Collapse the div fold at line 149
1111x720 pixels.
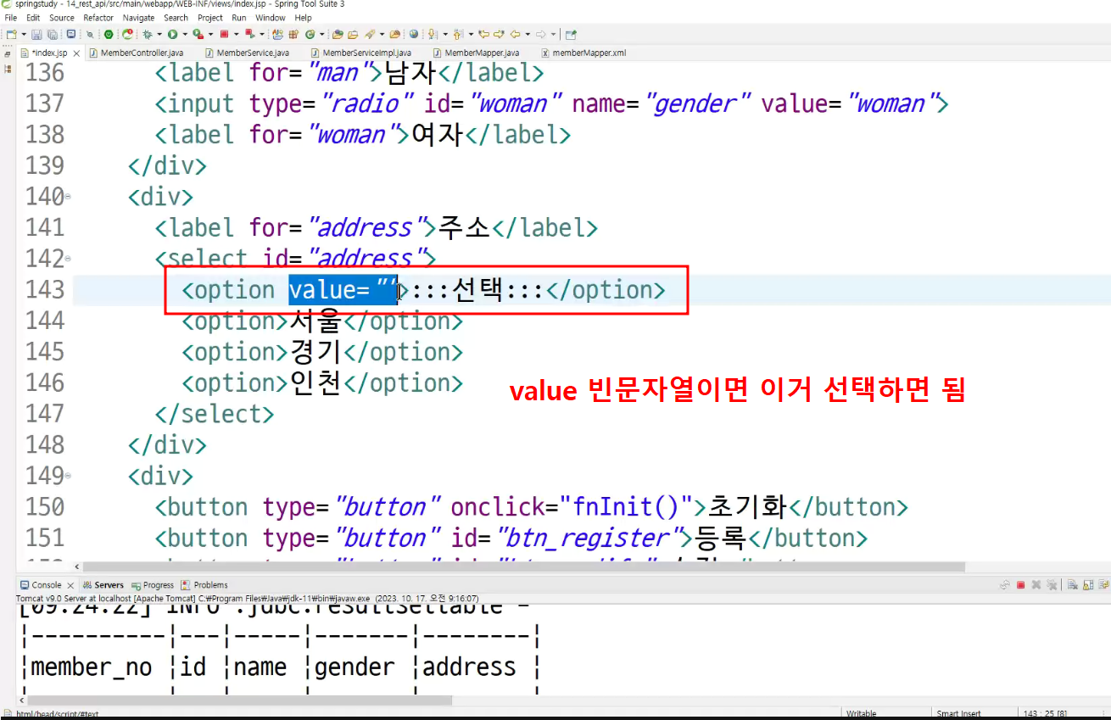coord(68,476)
